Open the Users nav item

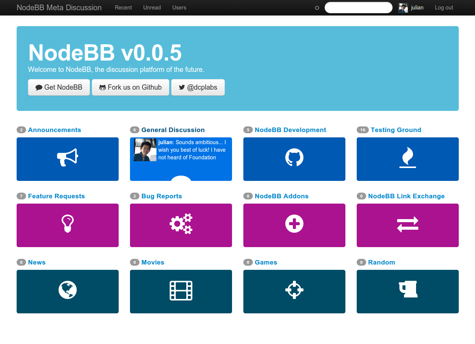(x=179, y=8)
